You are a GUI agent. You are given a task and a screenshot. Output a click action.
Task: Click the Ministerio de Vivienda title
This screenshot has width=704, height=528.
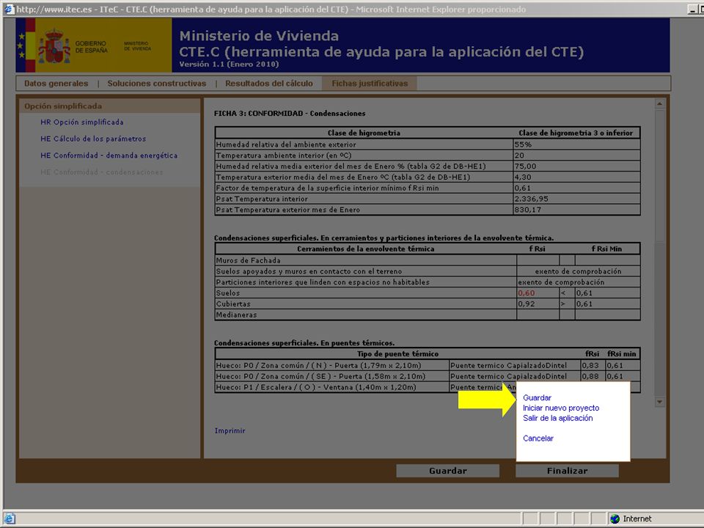coord(259,36)
